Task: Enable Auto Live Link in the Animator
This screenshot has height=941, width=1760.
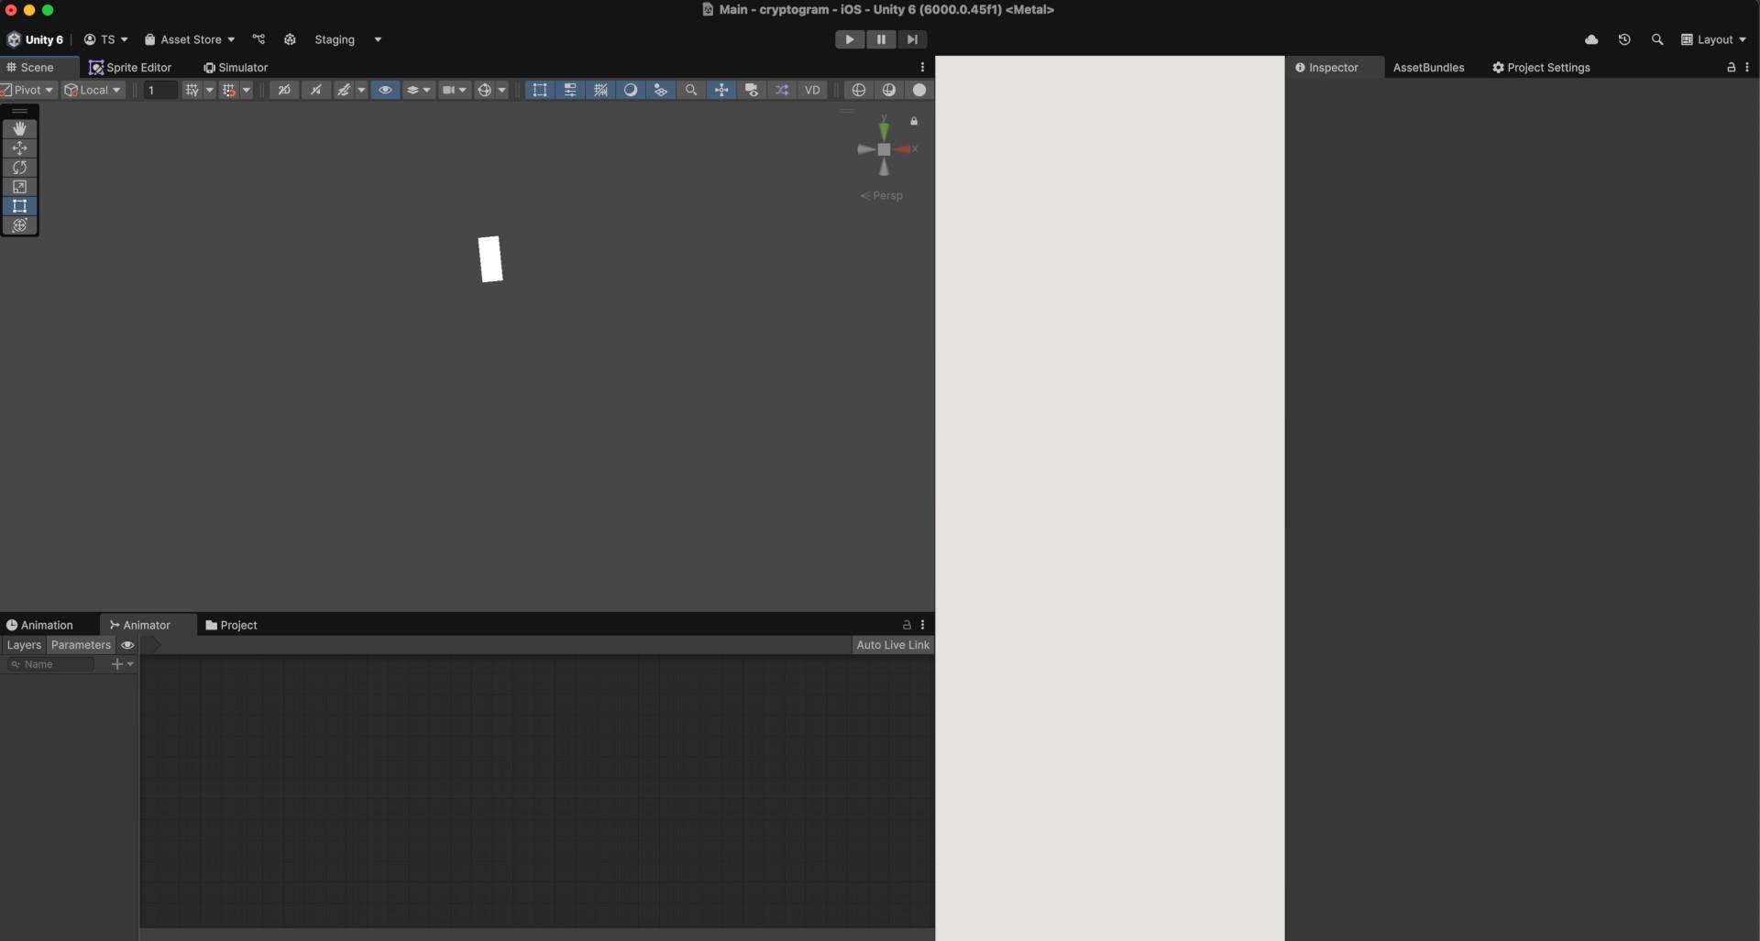Action: click(x=893, y=645)
